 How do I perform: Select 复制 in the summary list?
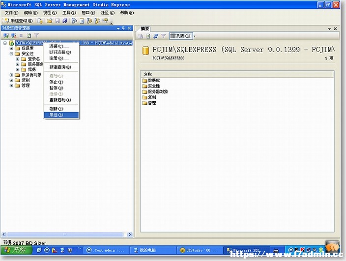(x=149, y=97)
